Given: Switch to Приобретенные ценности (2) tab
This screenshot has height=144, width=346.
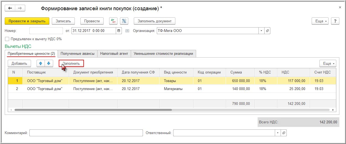Looking at the screenshot, I should (x=31, y=53).
